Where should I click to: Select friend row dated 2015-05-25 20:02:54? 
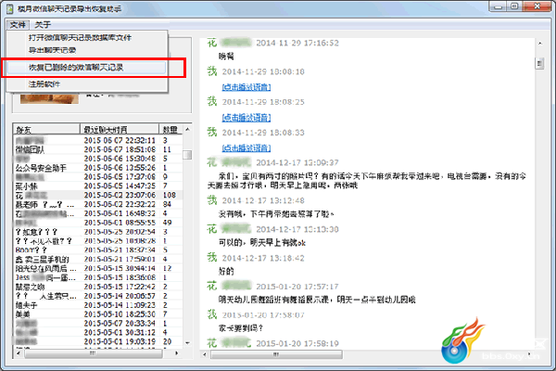tap(98, 232)
